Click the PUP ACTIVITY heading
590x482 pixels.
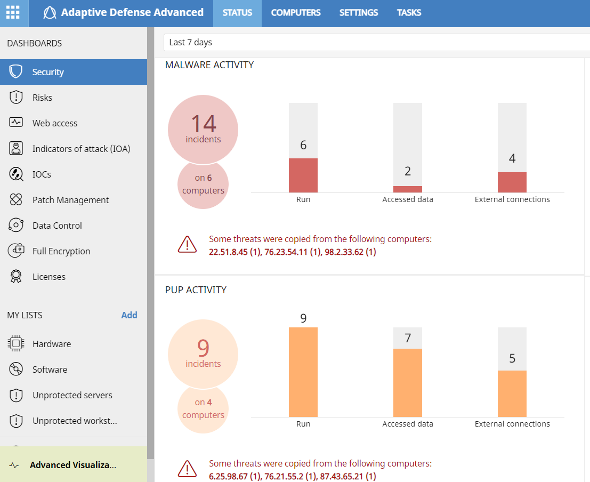click(196, 290)
